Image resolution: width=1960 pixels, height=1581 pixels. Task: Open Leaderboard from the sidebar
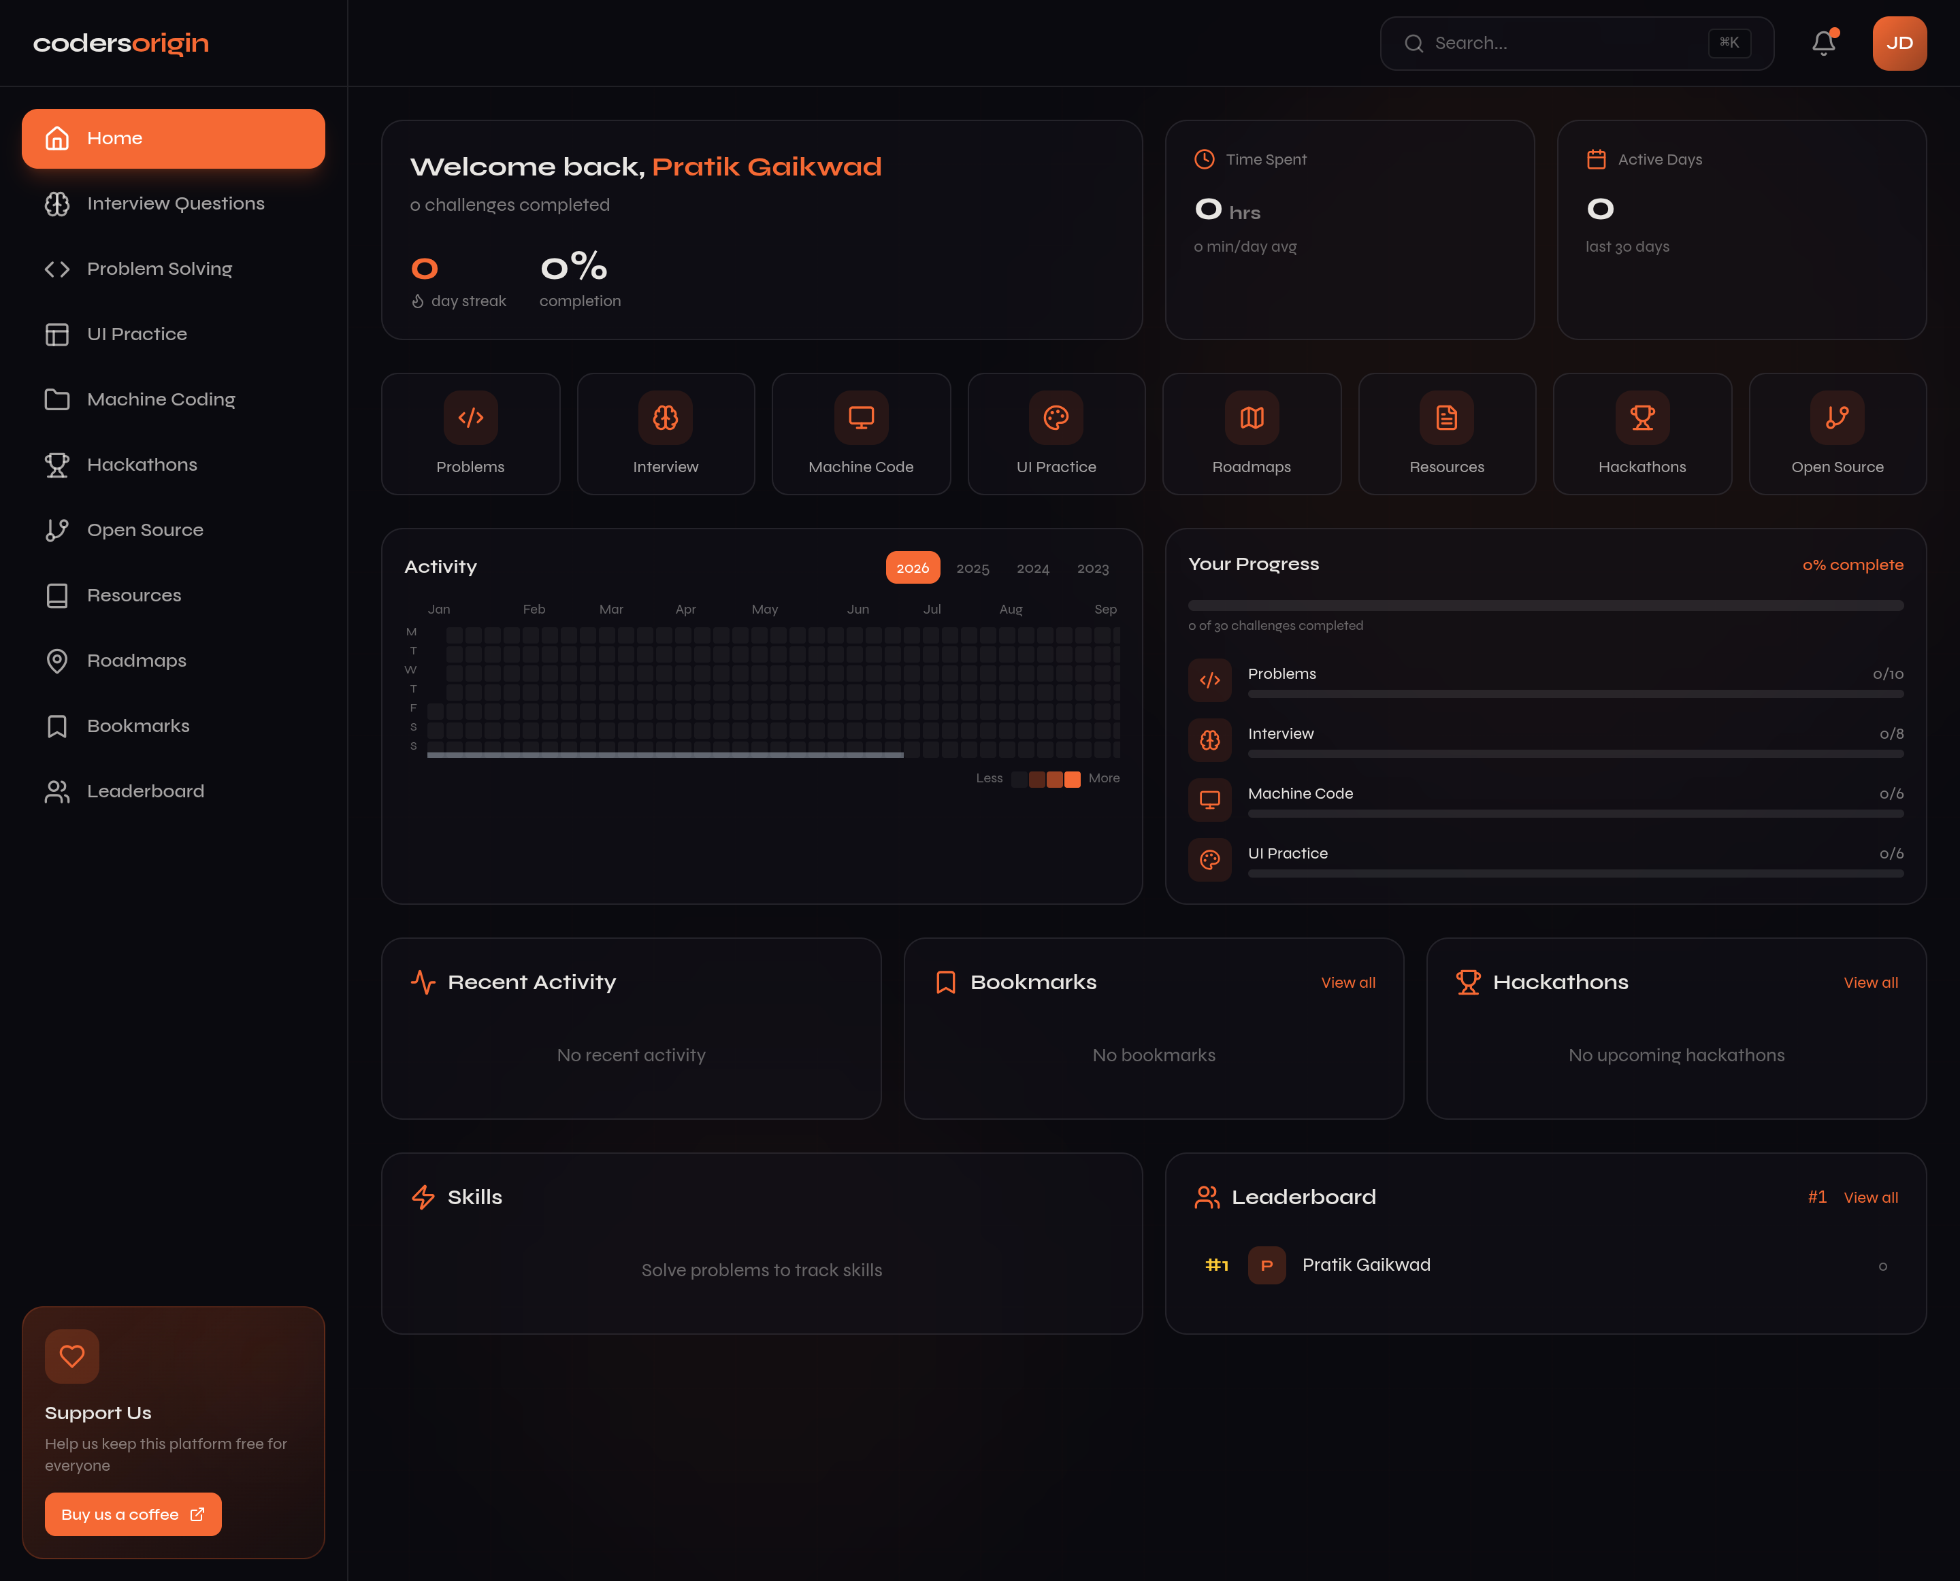(145, 791)
